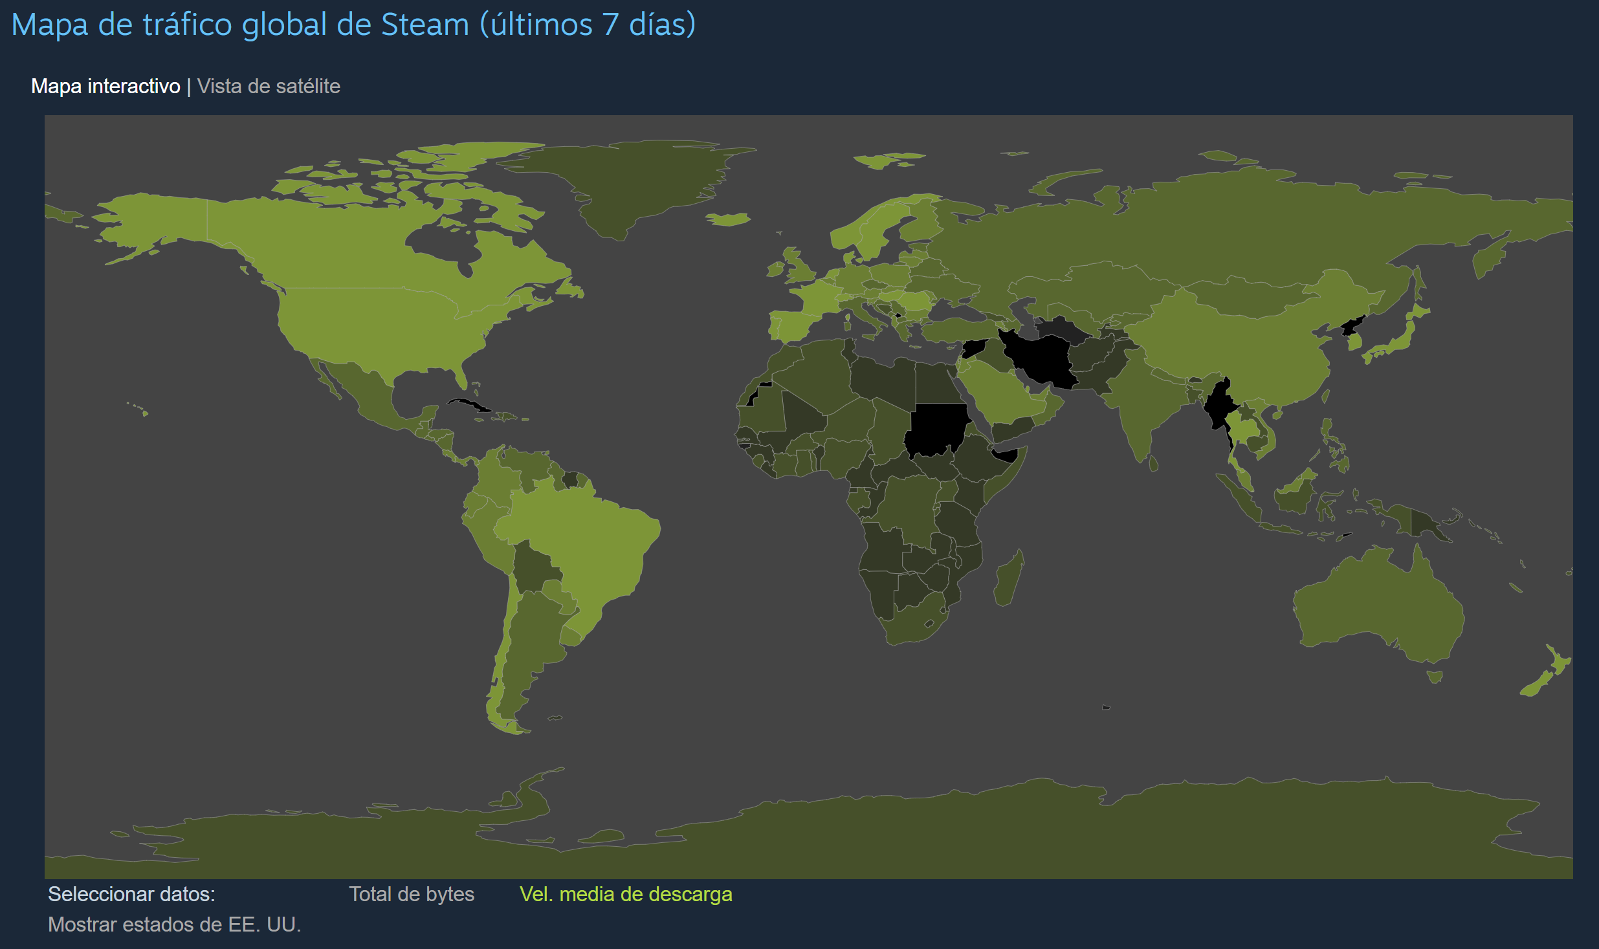Switch to Mapa interactivo view

click(x=105, y=86)
